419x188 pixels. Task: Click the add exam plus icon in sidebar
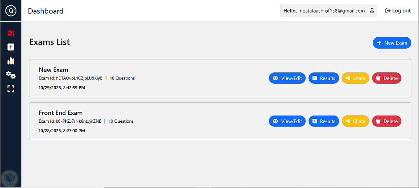click(x=11, y=47)
